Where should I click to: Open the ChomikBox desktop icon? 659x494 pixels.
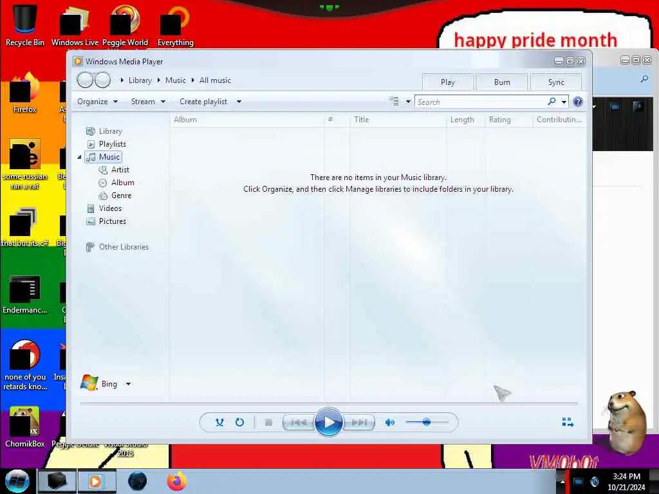click(24, 427)
